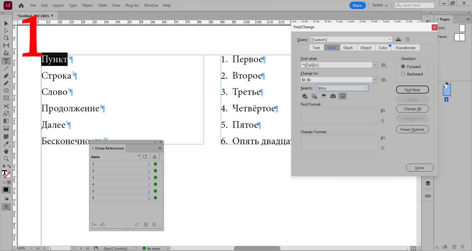Image resolution: width=472 pixels, height=251 pixels.
Task: Select the Scissors tool
Action: click(6, 106)
